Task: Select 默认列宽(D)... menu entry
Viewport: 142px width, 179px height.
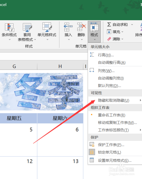Action: click(x=115, y=85)
